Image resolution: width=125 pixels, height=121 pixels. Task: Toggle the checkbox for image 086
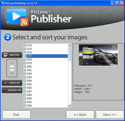25,88
